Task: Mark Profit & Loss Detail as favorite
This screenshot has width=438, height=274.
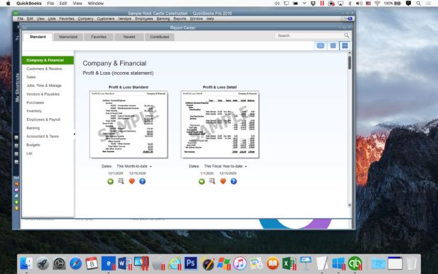Action: tap(223, 181)
